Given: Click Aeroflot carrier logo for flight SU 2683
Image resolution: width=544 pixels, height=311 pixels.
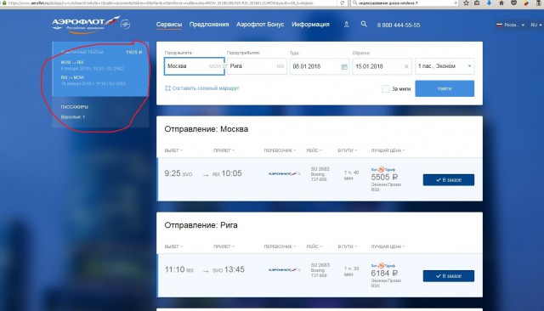Looking at the screenshot, I should (284, 269).
